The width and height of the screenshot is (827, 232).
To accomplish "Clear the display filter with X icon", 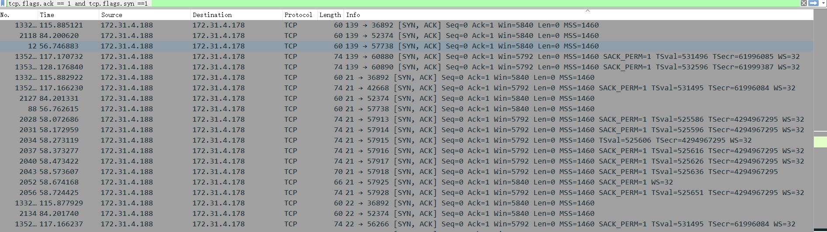I will [803, 3].
